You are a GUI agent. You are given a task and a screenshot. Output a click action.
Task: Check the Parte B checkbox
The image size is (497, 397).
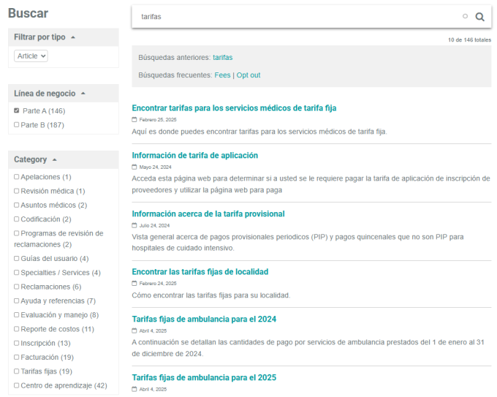(17, 125)
